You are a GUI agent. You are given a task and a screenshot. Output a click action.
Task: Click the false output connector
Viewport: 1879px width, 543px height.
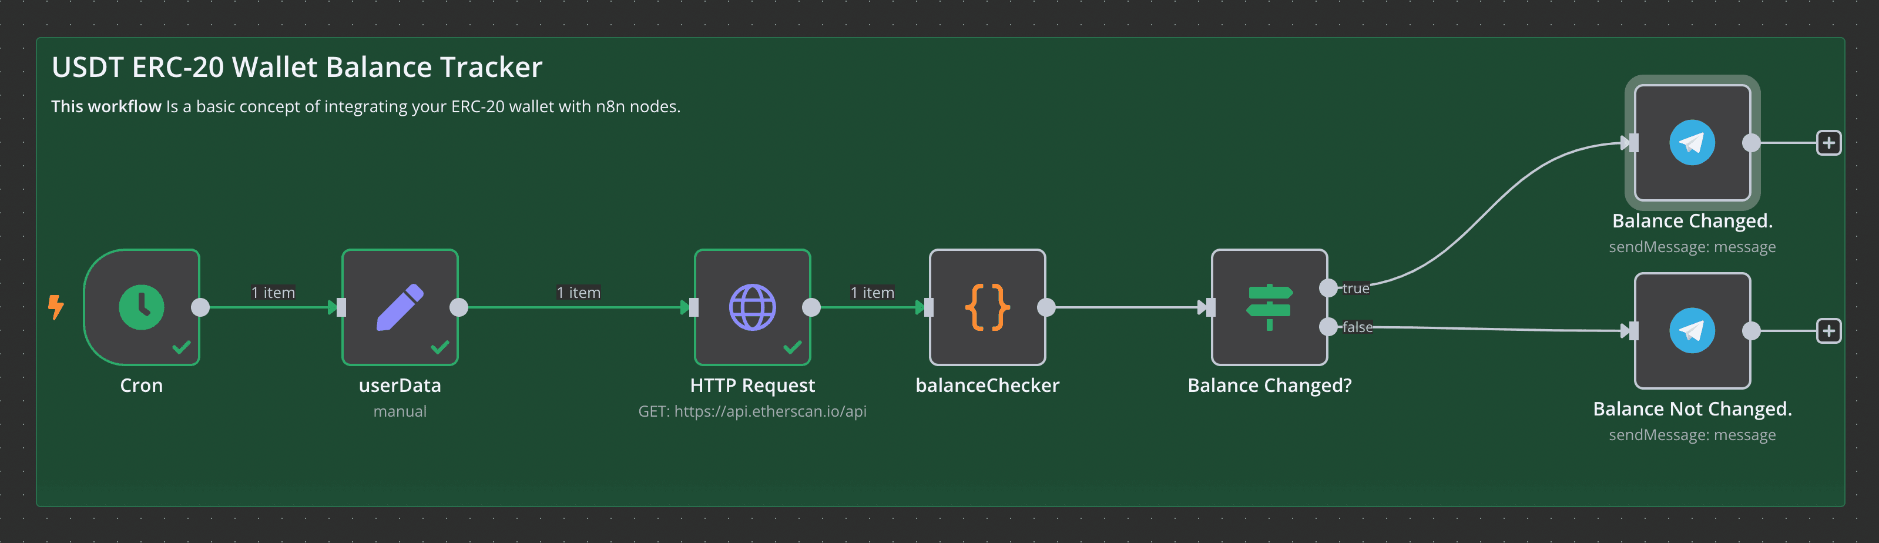coord(1328,326)
